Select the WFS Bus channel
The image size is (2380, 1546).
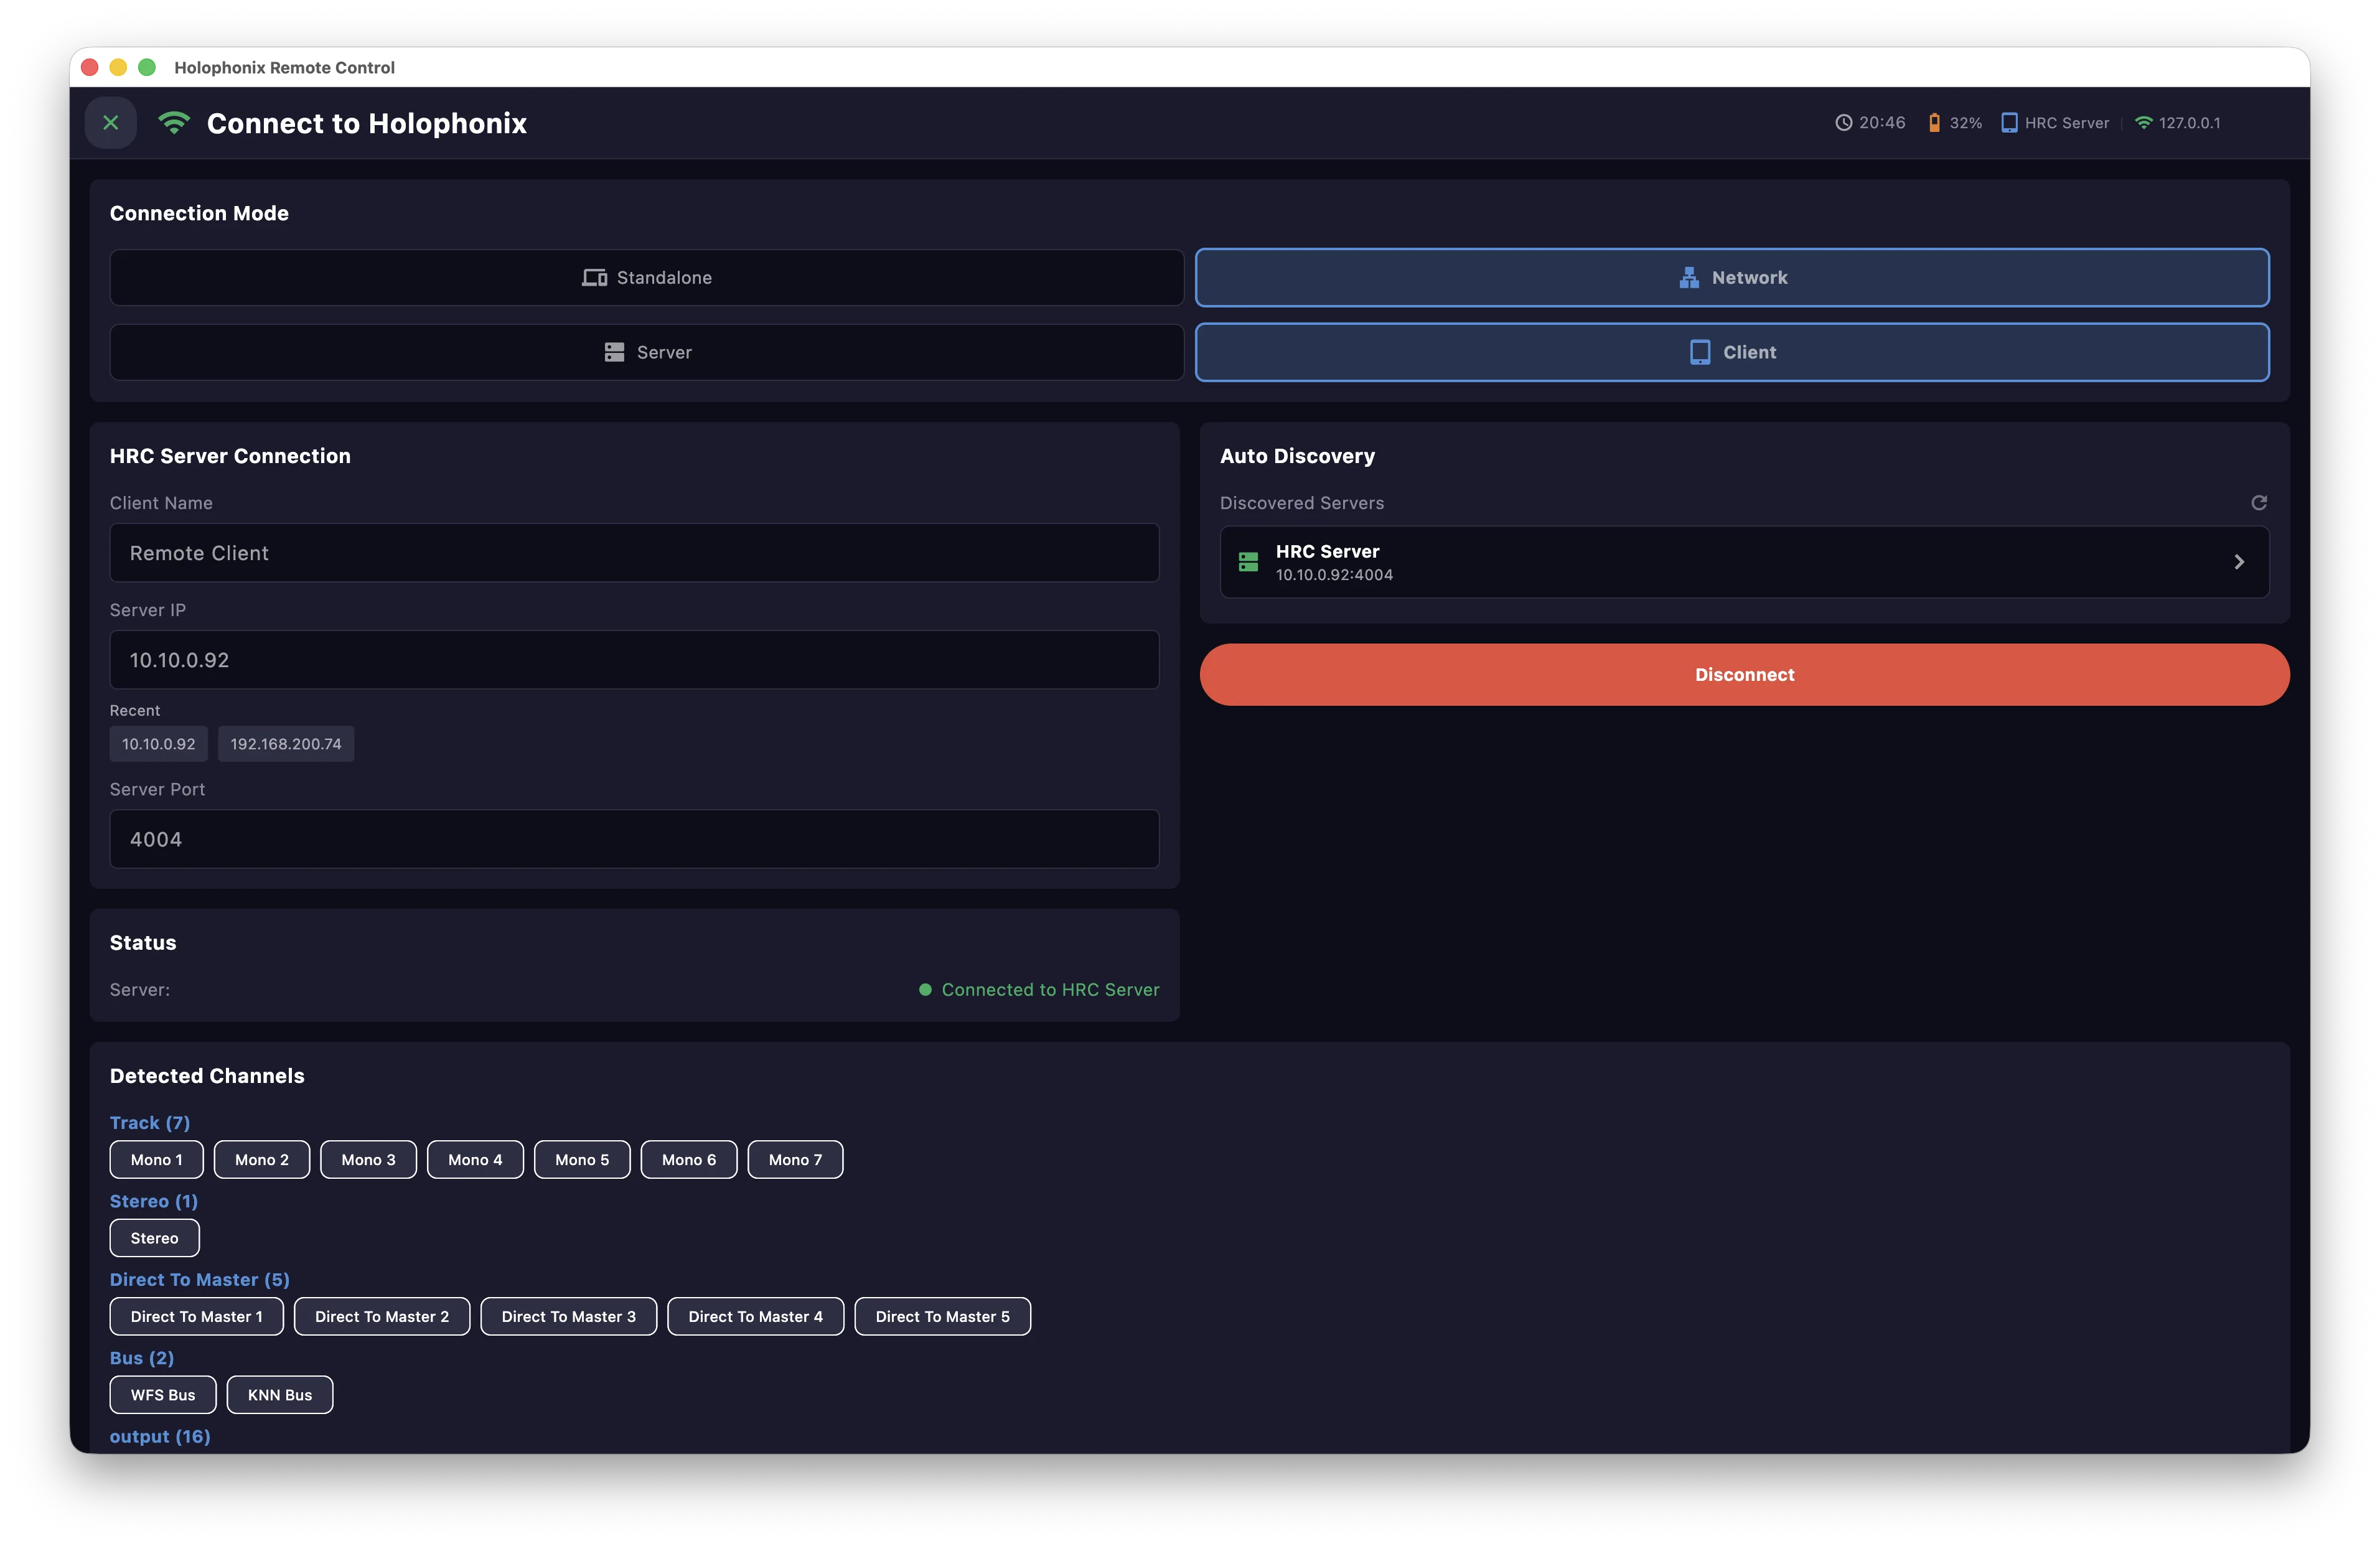tap(163, 1395)
